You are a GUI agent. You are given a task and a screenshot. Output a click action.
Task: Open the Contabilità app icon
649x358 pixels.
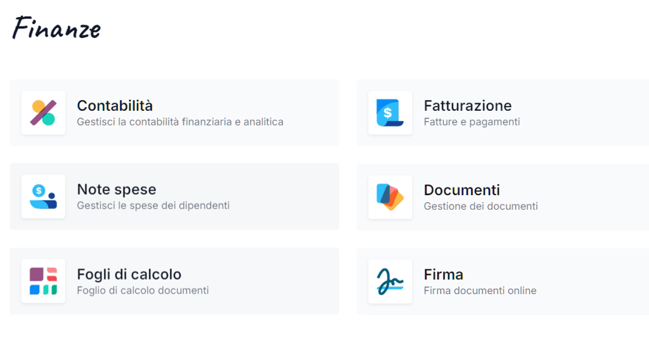pyautogui.click(x=43, y=113)
